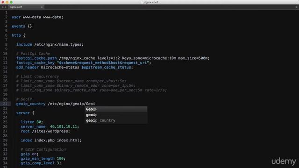Click 'fastcgi_cache_key' directive
The width and height of the screenshot is (299, 168).
coord(36,63)
